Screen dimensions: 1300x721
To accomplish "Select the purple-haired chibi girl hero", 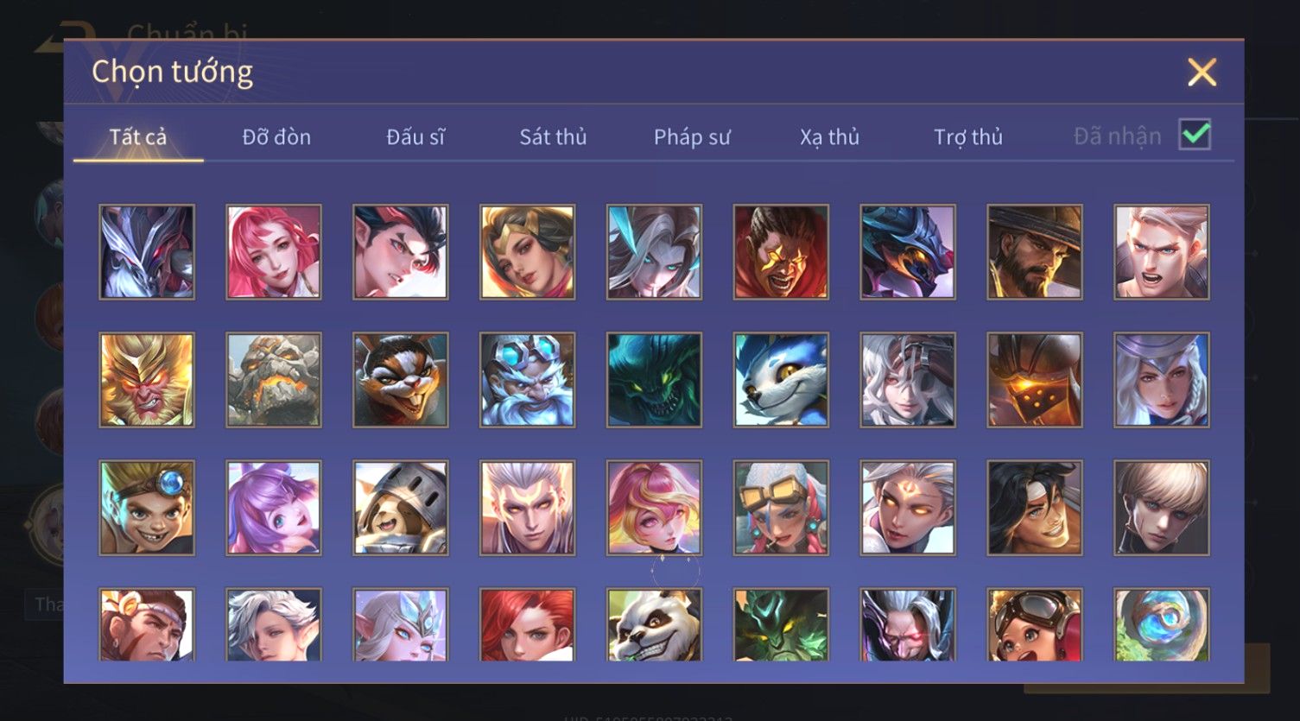I will [x=274, y=508].
